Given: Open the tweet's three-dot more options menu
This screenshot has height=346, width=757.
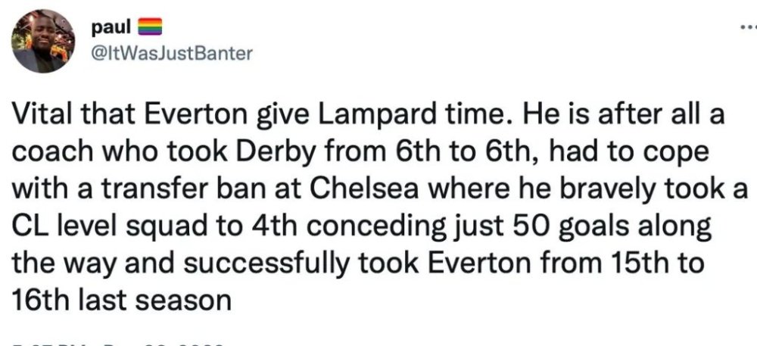Looking at the screenshot, I should coord(748,26).
